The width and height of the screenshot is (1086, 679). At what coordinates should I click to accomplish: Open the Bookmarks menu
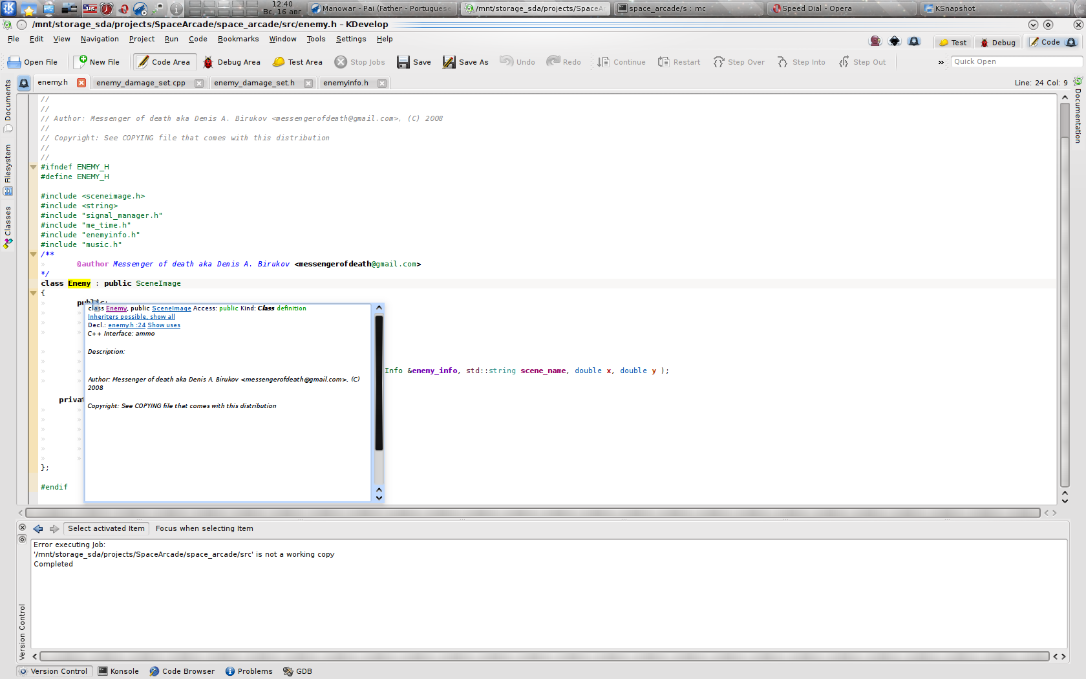(x=238, y=39)
